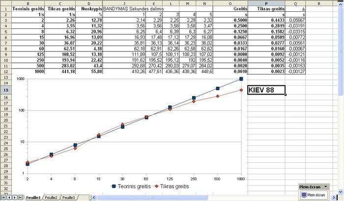Switch to the Feuille2 sheet tab
Viewport: 344px width, 201px height.
pos(51,198)
